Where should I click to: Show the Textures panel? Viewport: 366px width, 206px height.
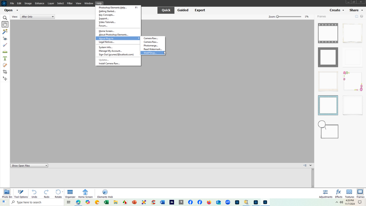click(x=349, y=194)
